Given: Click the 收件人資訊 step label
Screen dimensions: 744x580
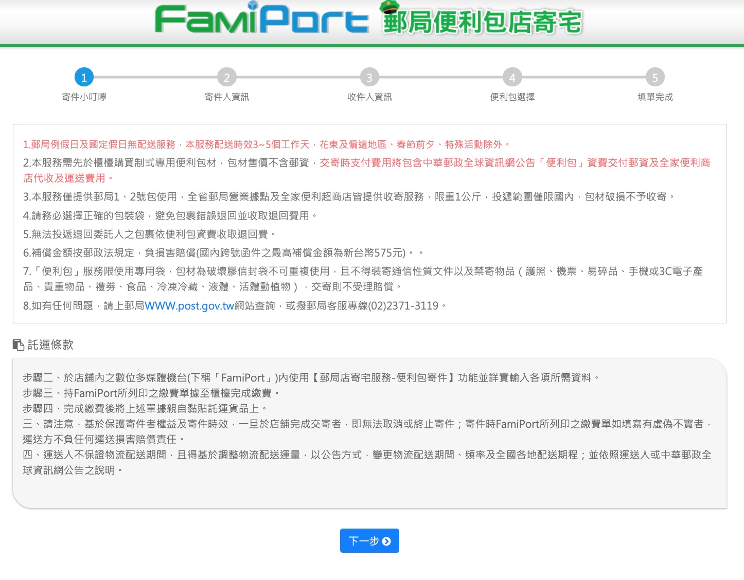Looking at the screenshot, I should (369, 97).
